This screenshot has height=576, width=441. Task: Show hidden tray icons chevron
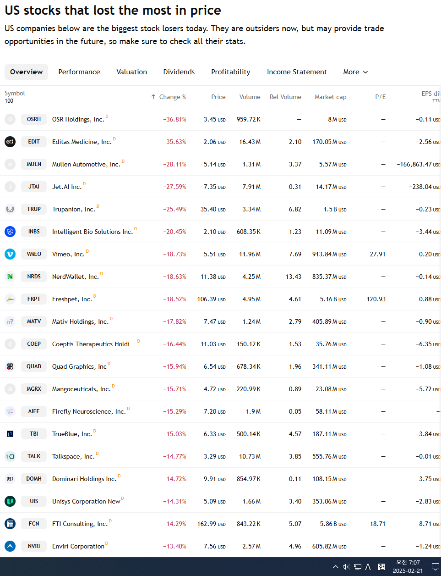pyautogui.click(x=336, y=567)
